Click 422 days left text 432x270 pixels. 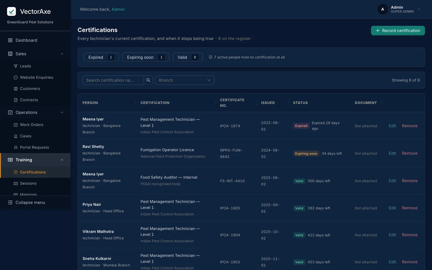point(319,235)
